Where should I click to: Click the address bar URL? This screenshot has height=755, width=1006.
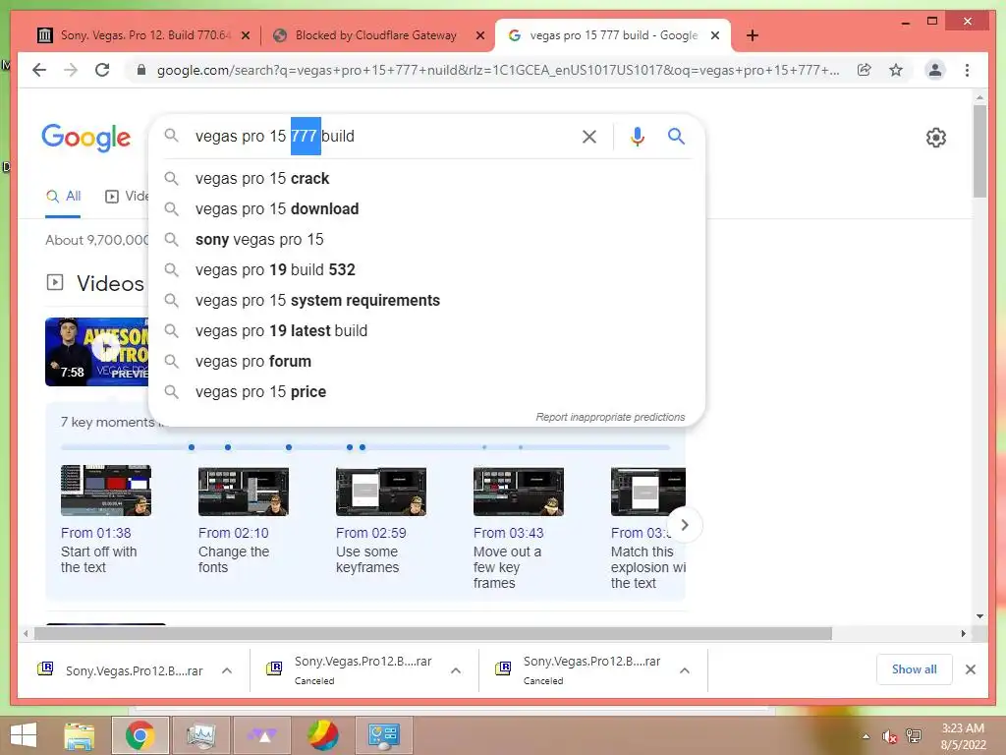(498, 70)
